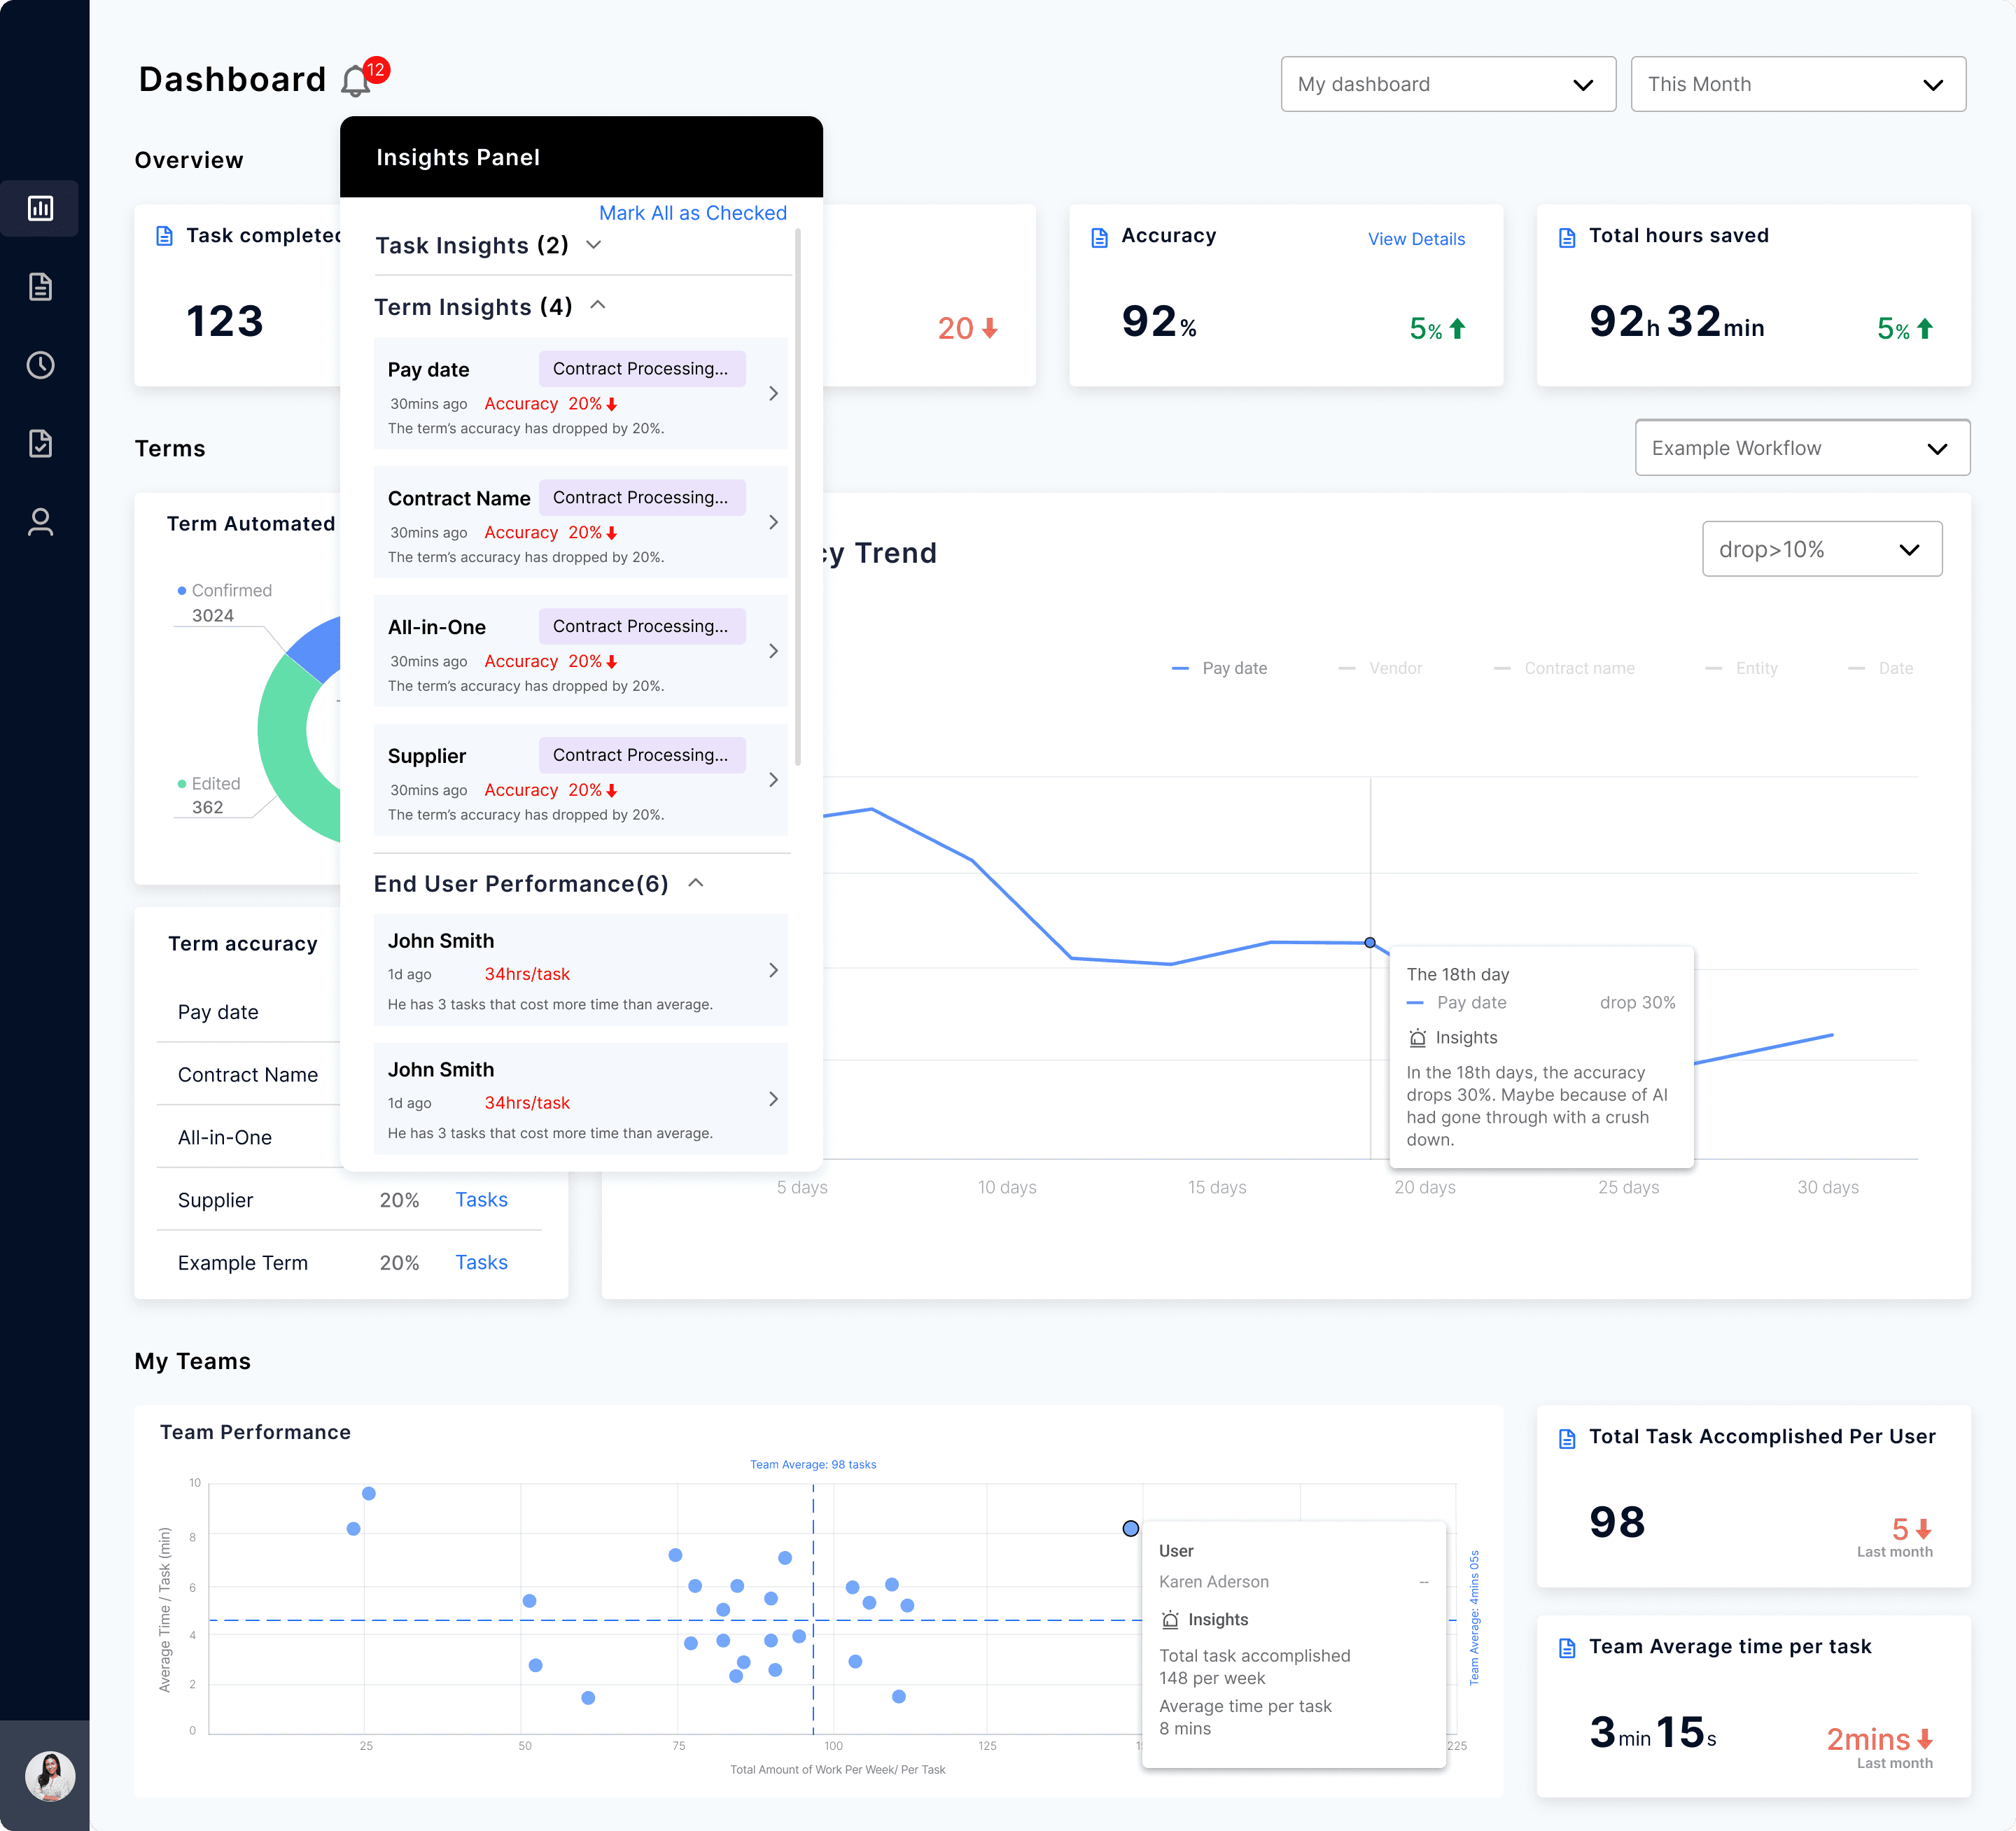Open the All-in-One insight arrow

pos(773,651)
